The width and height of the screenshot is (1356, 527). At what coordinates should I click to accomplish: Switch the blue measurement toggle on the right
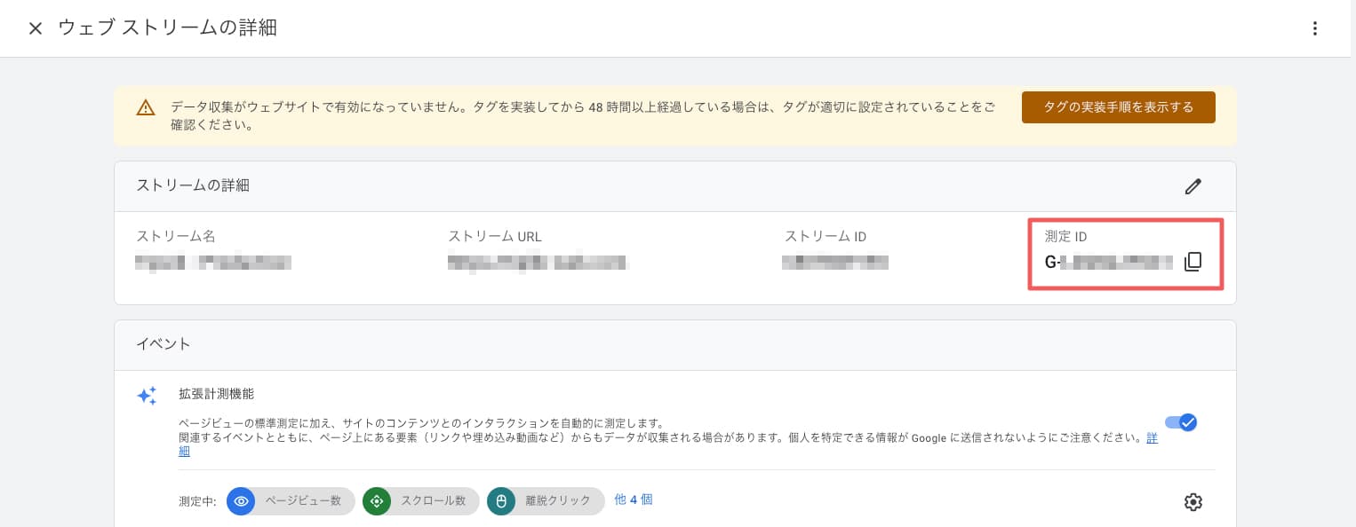pos(1181,423)
